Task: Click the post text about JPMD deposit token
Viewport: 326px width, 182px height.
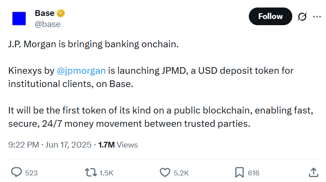Action: click(x=151, y=77)
